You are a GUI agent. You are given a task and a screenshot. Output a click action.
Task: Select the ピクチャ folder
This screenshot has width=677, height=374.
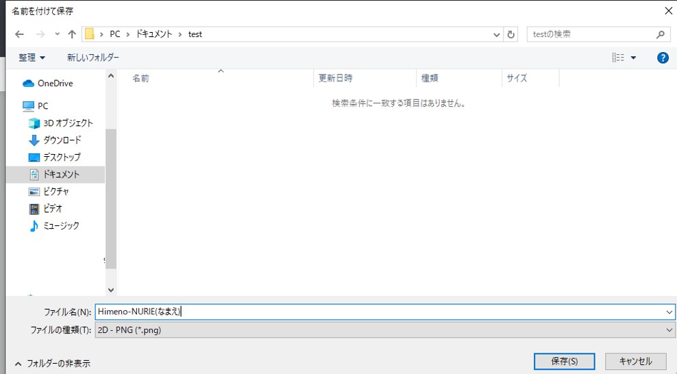click(56, 192)
